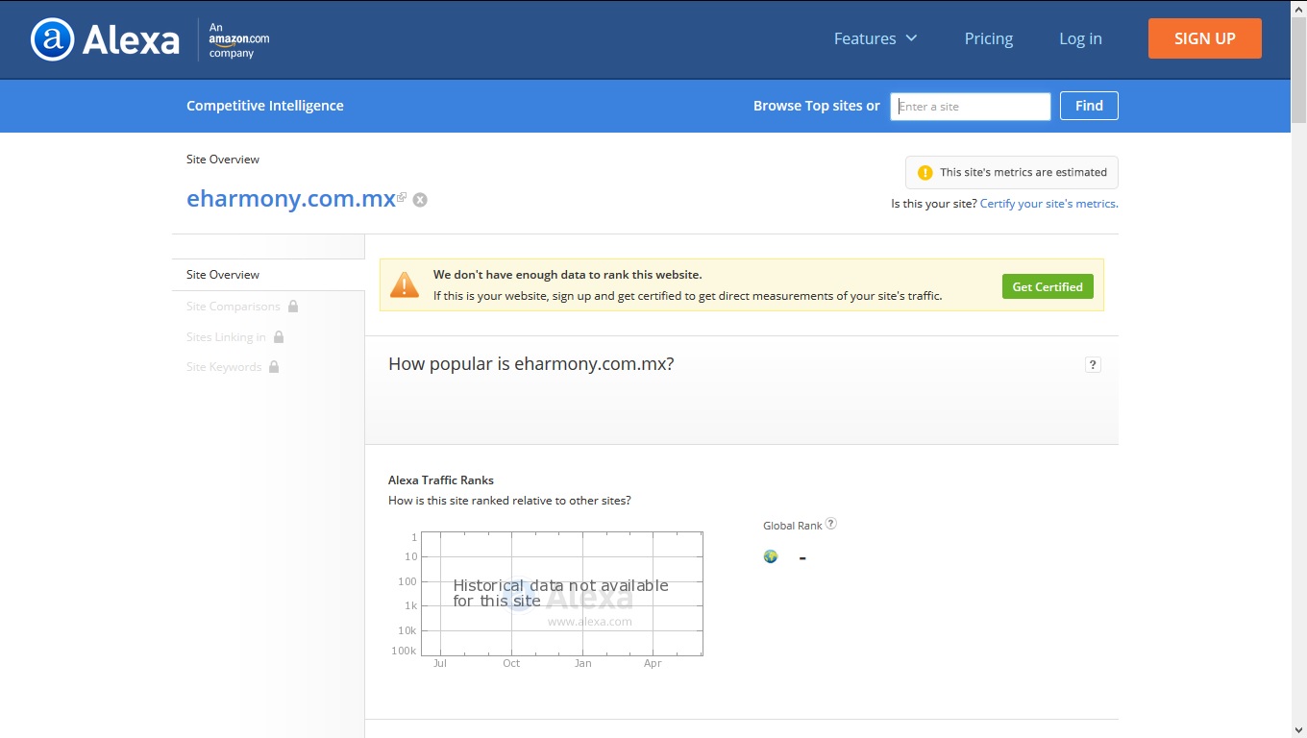Select Site Keywords in the sidebar
This screenshot has height=738, width=1307.
(224, 367)
